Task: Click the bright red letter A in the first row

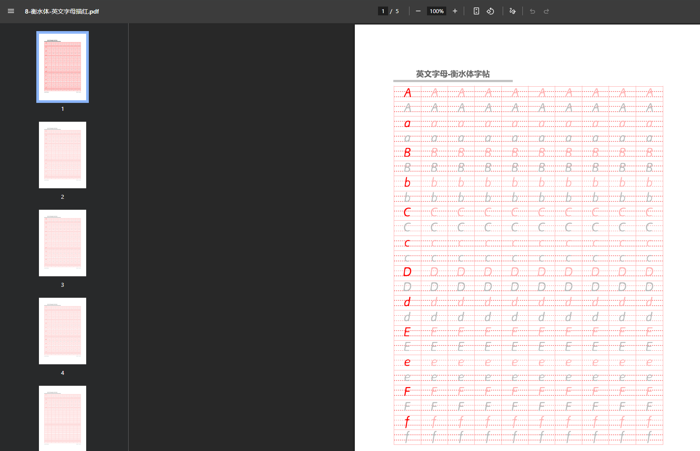Action: point(408,93)
